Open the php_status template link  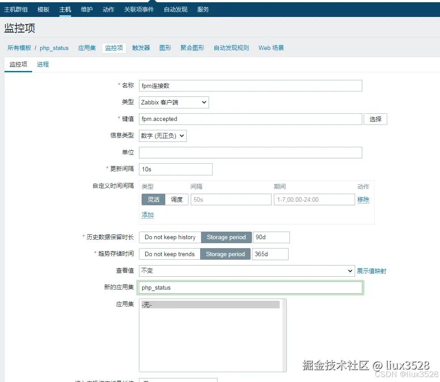coord(54,48)
